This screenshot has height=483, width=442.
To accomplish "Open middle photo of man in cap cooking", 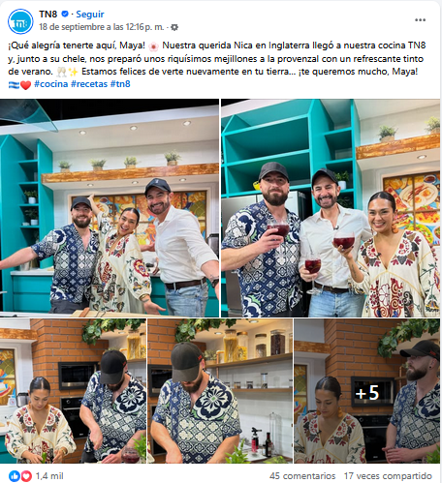I will (x=220, y=391).
